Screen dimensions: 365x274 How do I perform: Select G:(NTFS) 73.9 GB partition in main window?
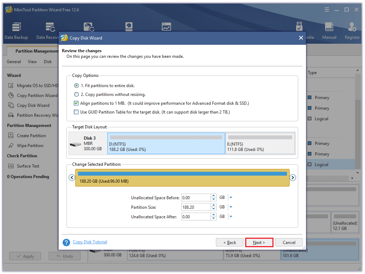click(252, 255)
